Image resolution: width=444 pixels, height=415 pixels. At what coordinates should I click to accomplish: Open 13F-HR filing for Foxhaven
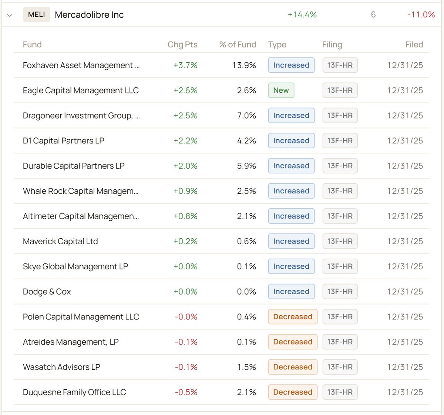(340, 65)
